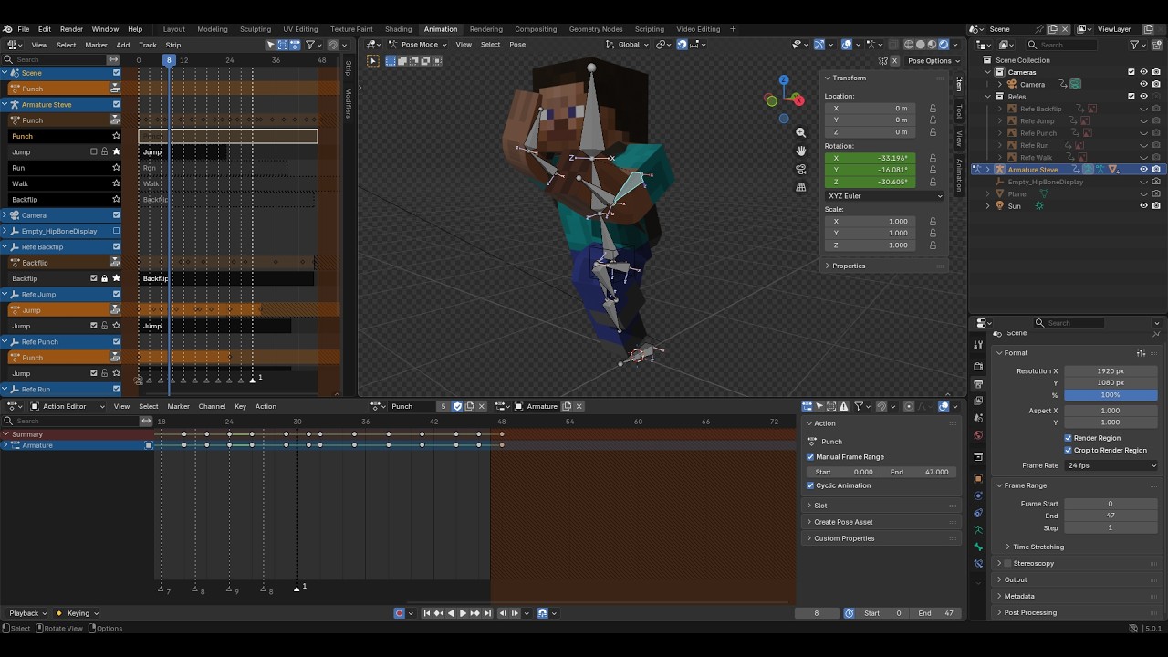1168x657 pixels.
Task: Click the Key menu in Action Editor
Action: click(240, 406)
